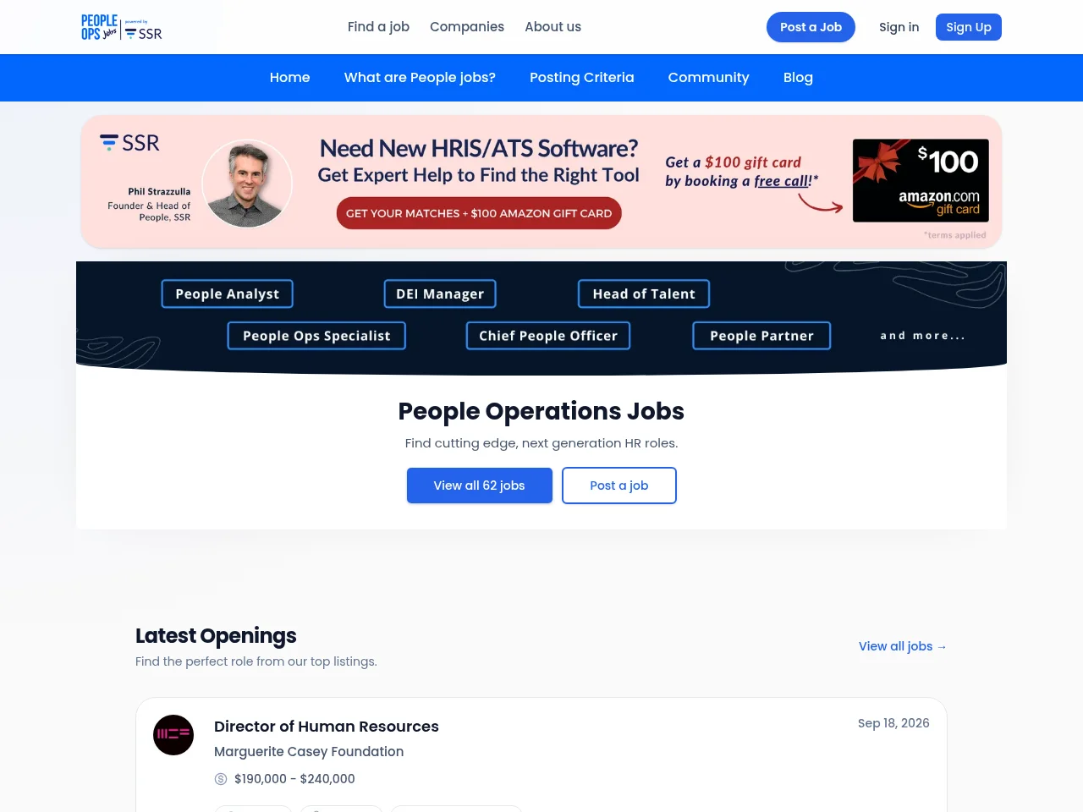Click the 'and more...' text in banner
This screenshot has height=812, width=1083.
point(922,336)
